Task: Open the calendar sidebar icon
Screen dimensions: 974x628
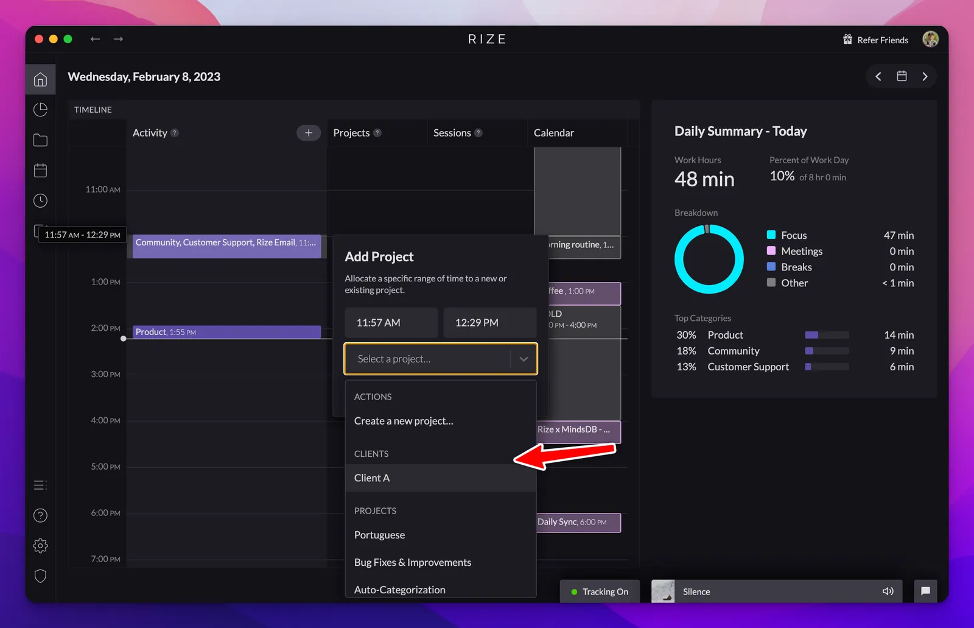Action: tap(40, 171)
